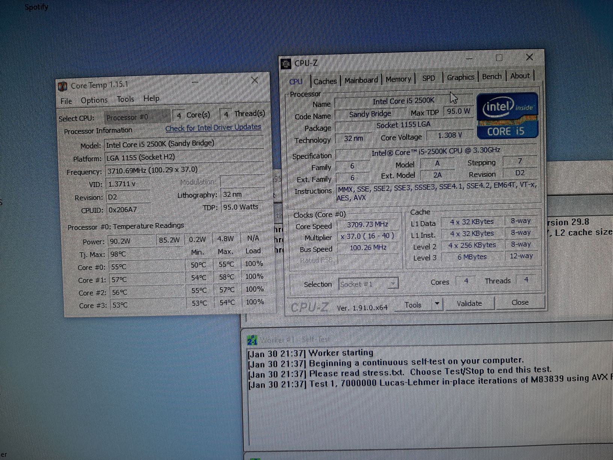Click the Core #1 temperature reading
The height and width of the screenshot is (460, 613).
147,280
